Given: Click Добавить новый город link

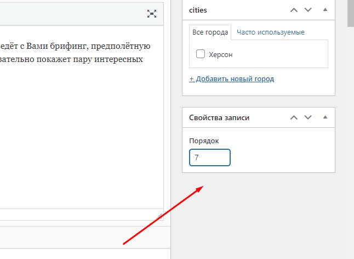Looking at the screenshot, I should [232, 79].
